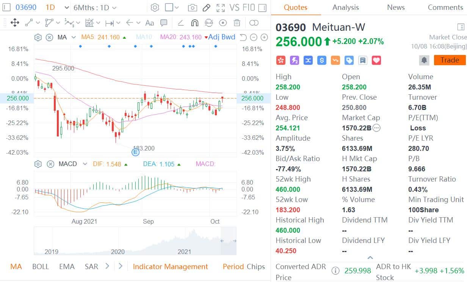Image resolution: width=467 pixels, height=282 pixels.
Task: Click the magnet snap tool
Action: tap(194, 23)
